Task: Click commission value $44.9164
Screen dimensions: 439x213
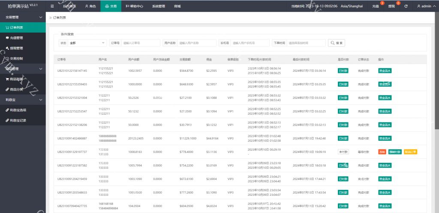Action: click(212, 138)
